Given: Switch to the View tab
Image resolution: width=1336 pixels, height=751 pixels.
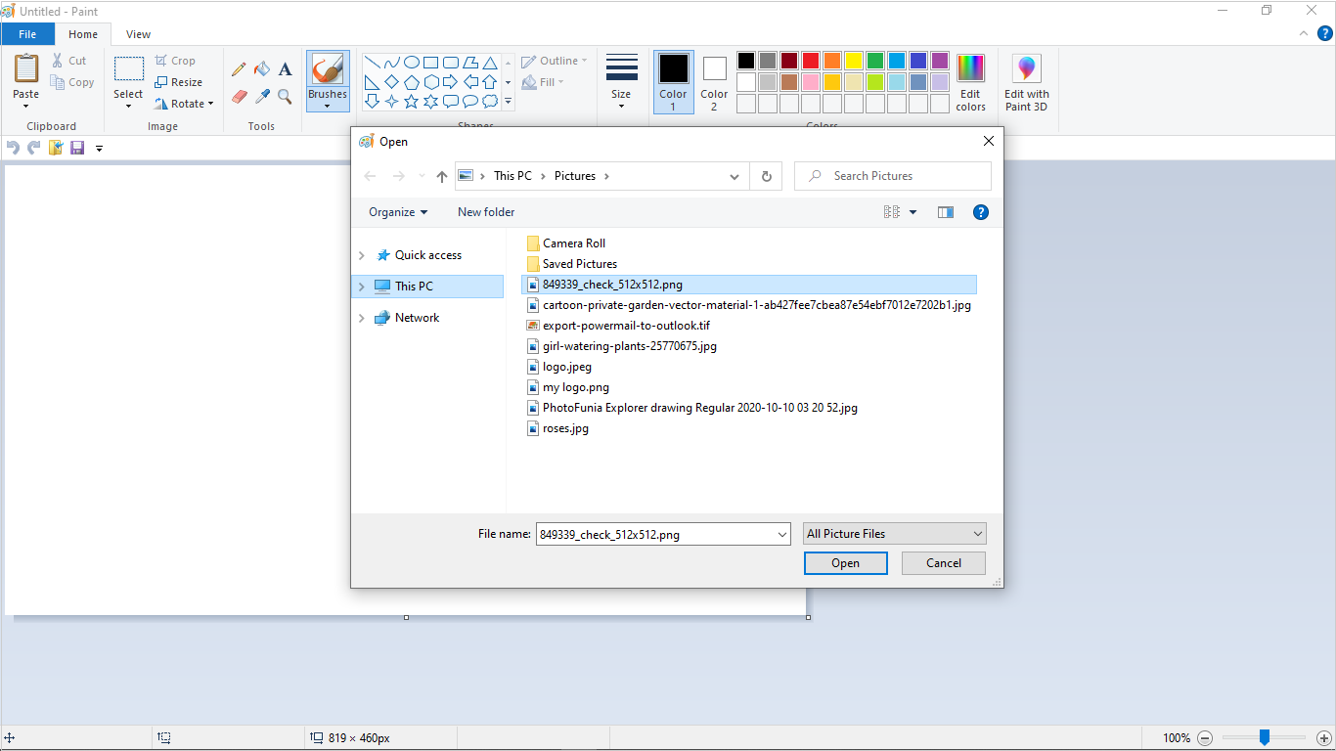Looking at the screenshot, I should pyautogui.click(x=138, y=33).
